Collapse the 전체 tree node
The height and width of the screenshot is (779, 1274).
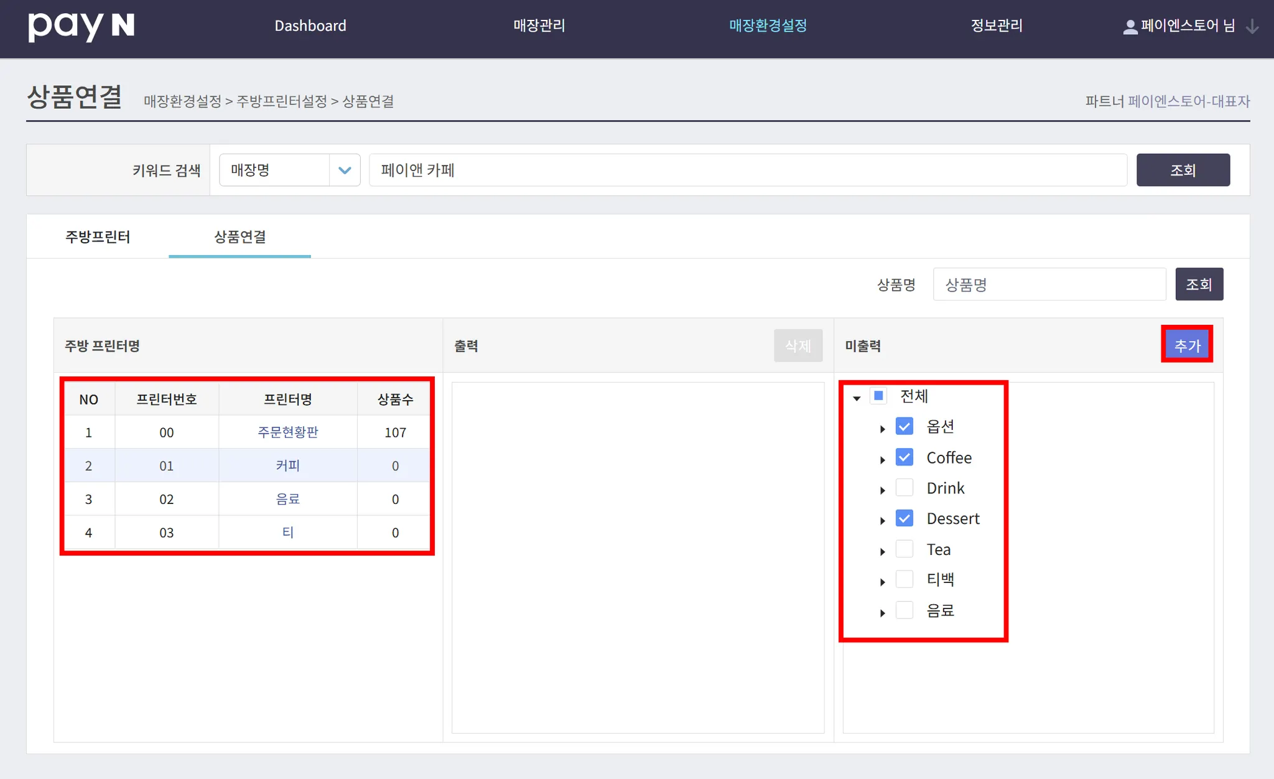[x=857, y=398]
